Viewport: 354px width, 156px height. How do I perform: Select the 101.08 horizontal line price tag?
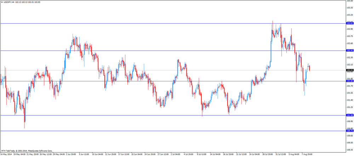point(350,115)
